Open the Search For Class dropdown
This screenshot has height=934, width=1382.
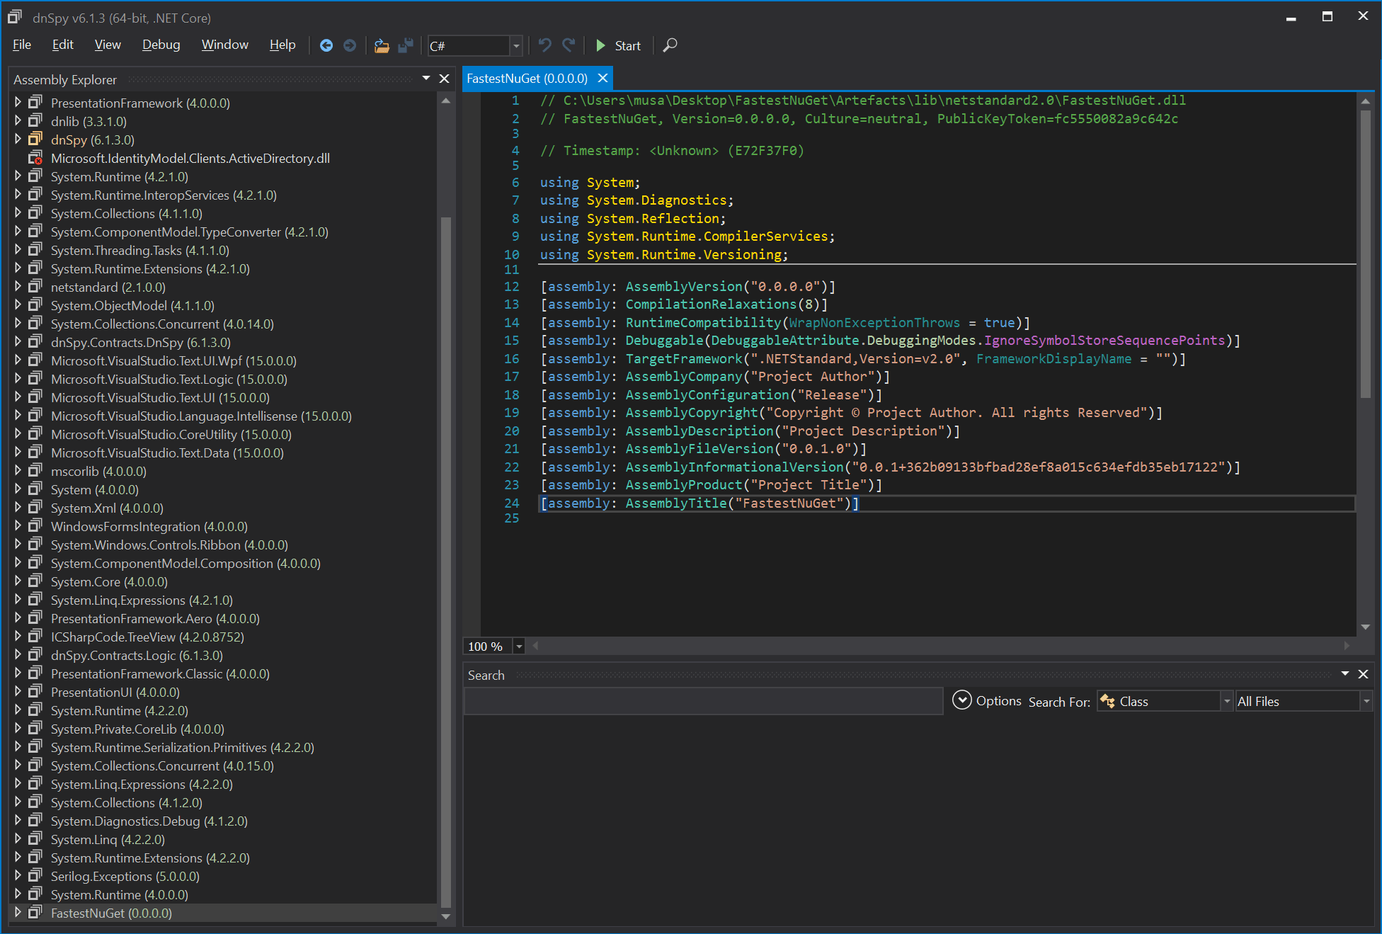1226,701
